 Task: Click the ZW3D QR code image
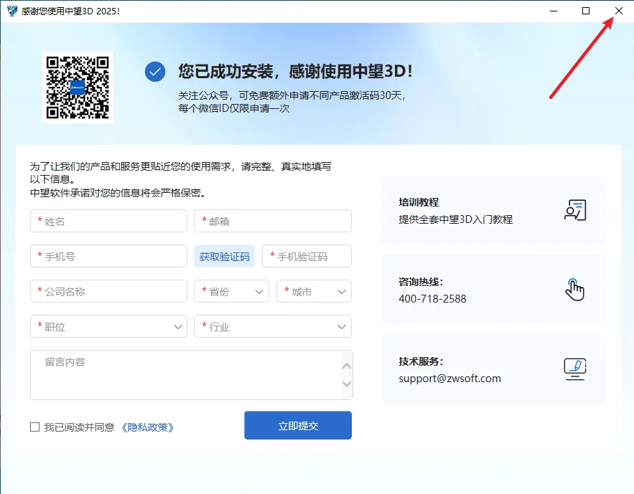pyautogui.click(x=78, y=87)
